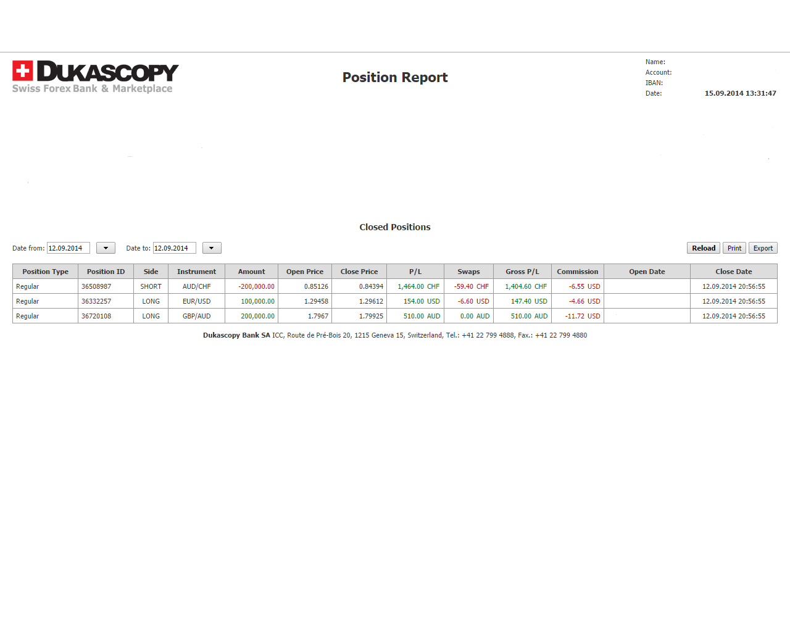The height and width of the screenshot is (632, 790).
Task: Click the Side column header
Action: 151,272
